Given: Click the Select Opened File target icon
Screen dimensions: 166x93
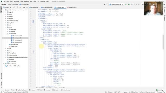Looking at the screenshot, I should click(14, 7).
